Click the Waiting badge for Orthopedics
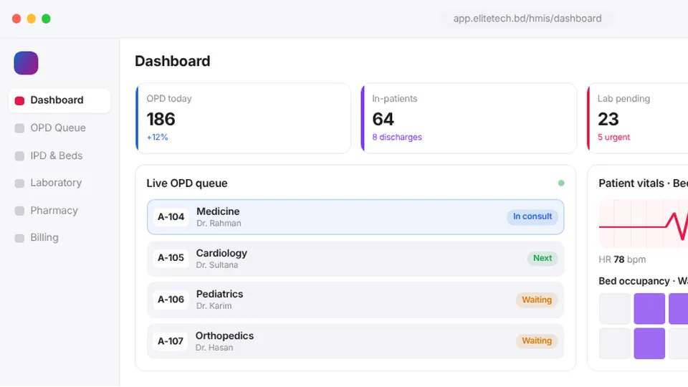The image size is (688, 387). [x=537, y=340]
